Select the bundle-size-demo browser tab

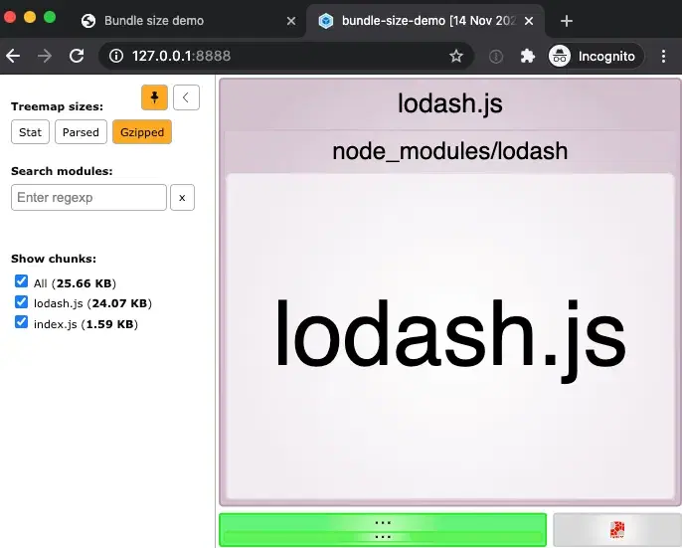tap(427, 21)
